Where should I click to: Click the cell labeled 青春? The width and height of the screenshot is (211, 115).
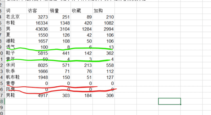point(16,83)
